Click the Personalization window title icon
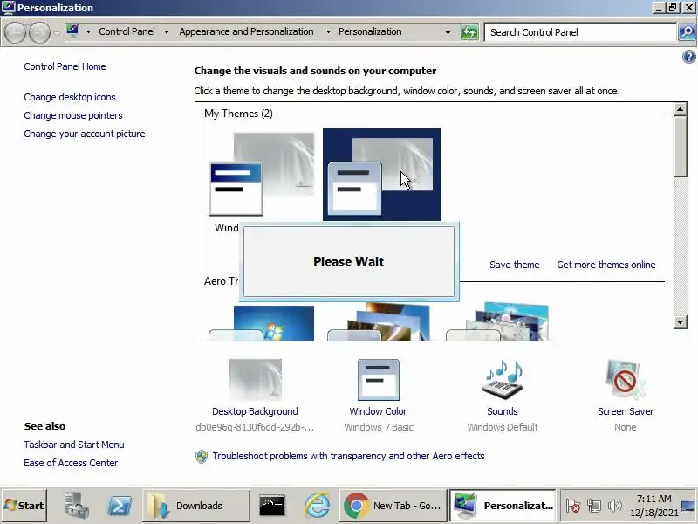The image size is (698, 524). click(8, 7)
